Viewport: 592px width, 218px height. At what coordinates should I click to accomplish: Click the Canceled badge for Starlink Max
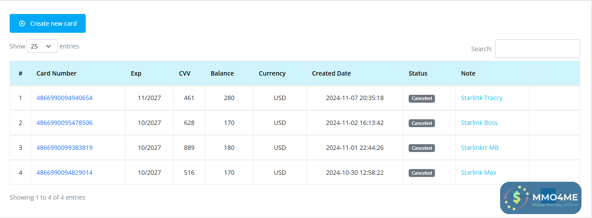[421, 173]
